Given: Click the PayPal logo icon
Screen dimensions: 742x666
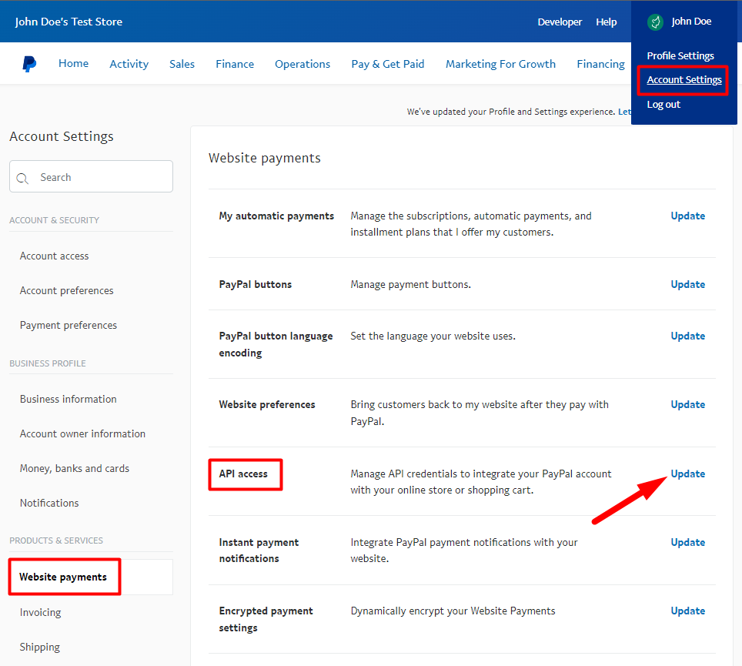Looking at the screenshot, I should click(x=29, y=63).
